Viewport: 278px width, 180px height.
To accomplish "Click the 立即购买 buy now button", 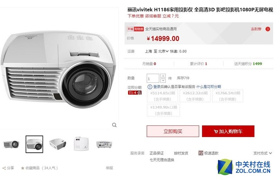I will click(x=173, y=131).
